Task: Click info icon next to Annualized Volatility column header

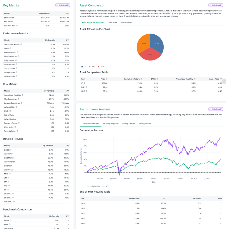Action: 195,79
